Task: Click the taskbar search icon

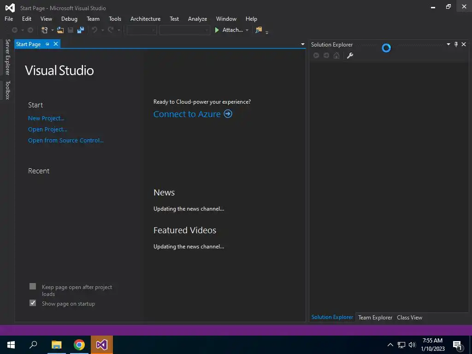Action: pos(33,345)
